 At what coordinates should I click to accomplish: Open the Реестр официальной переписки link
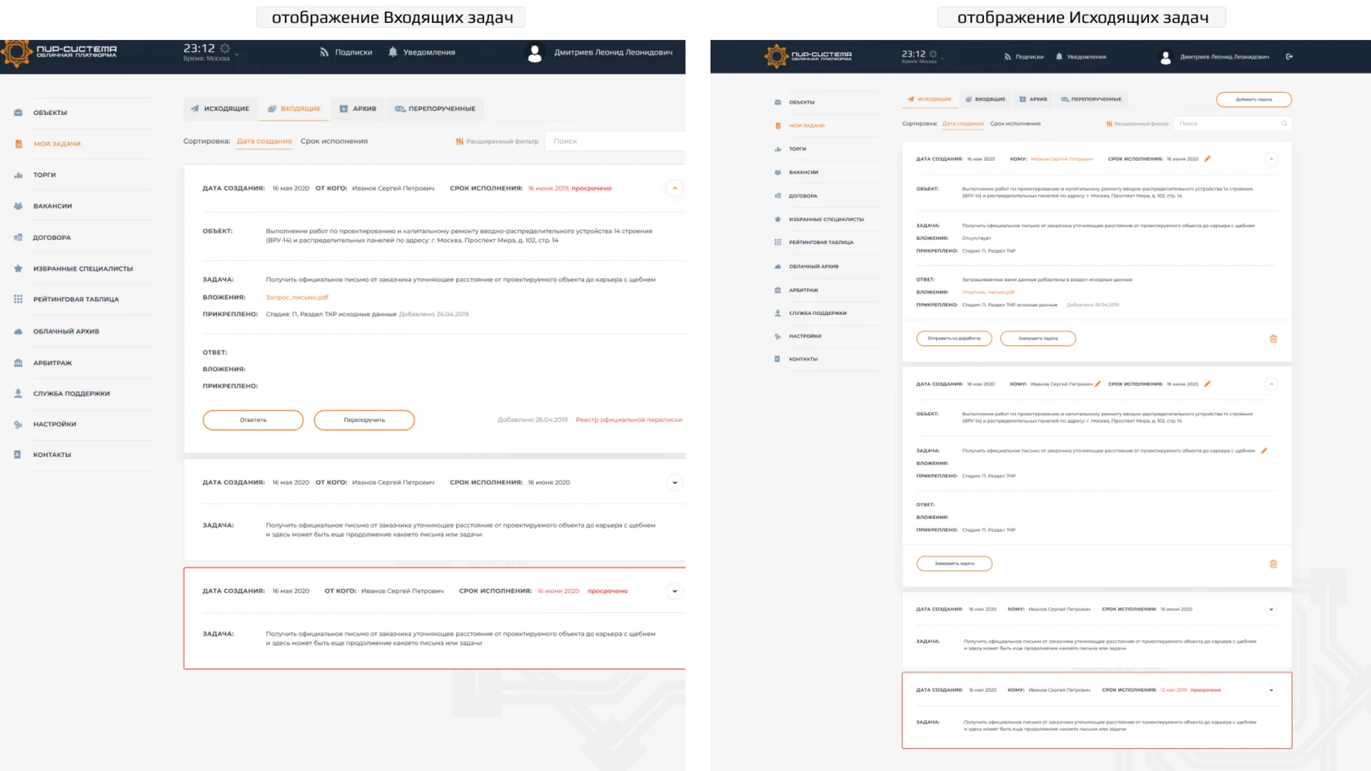628,420
